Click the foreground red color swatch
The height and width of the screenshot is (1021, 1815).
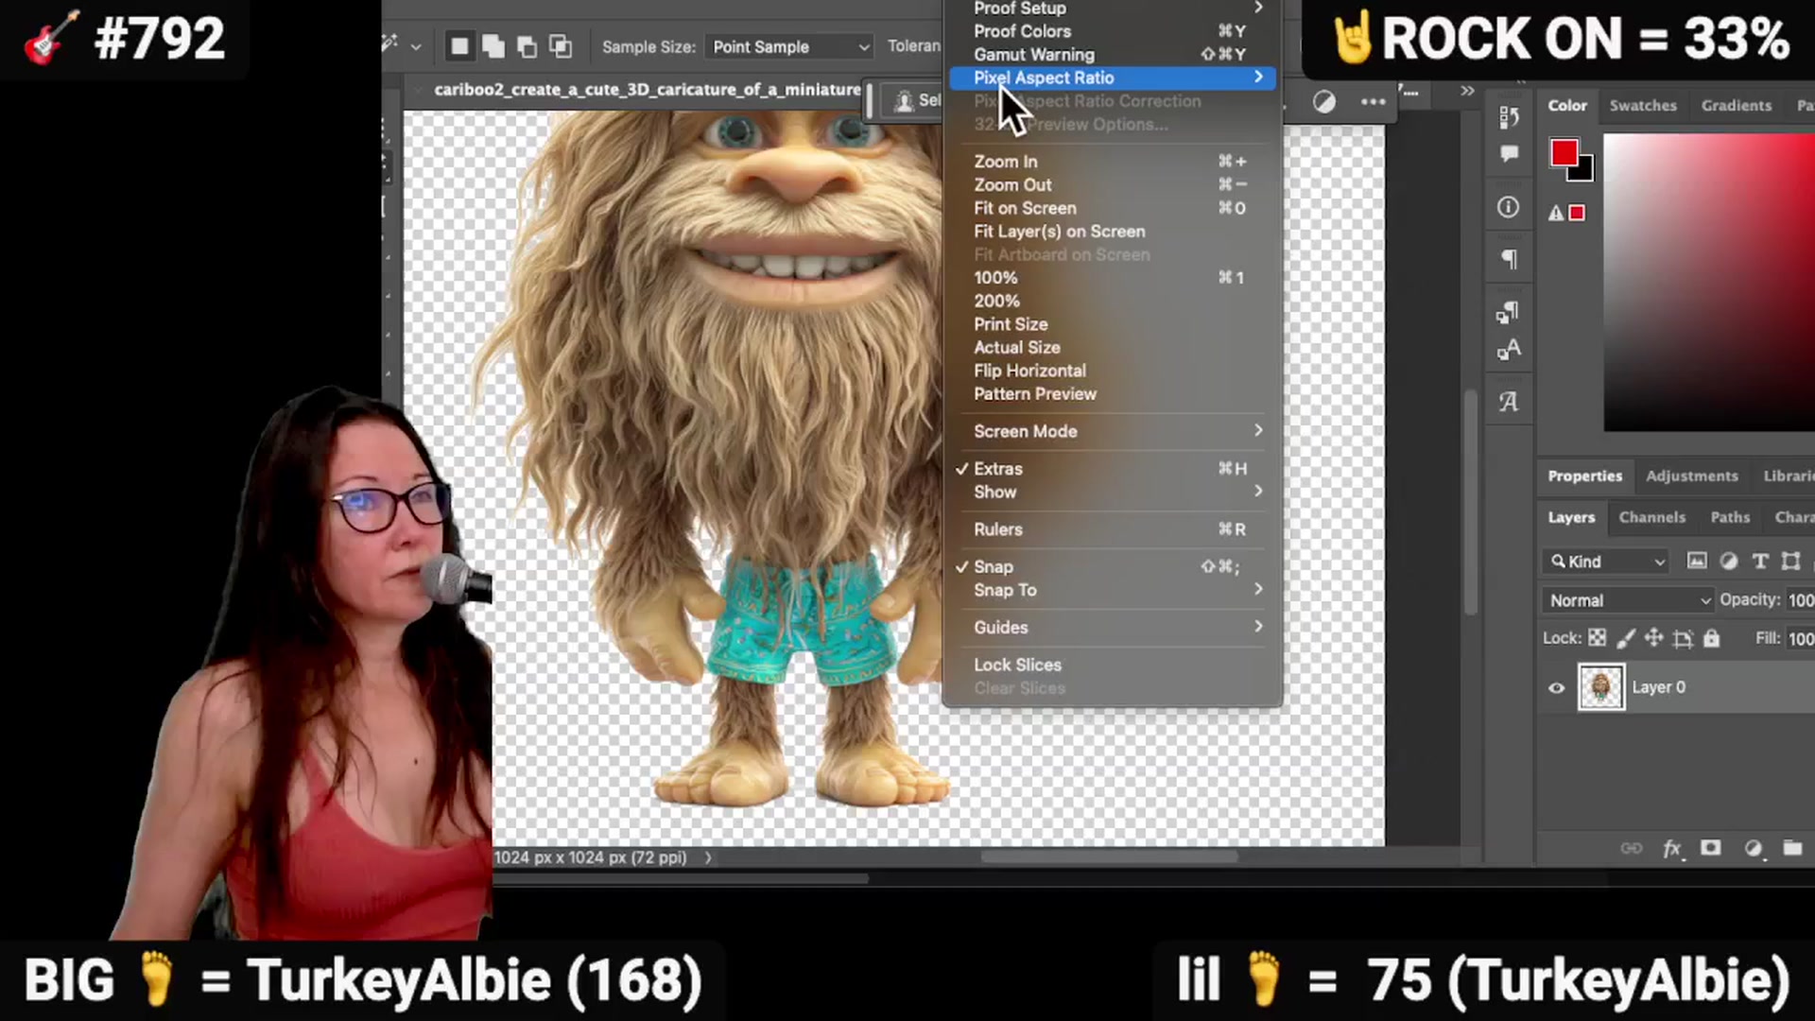pos(1563,152)
